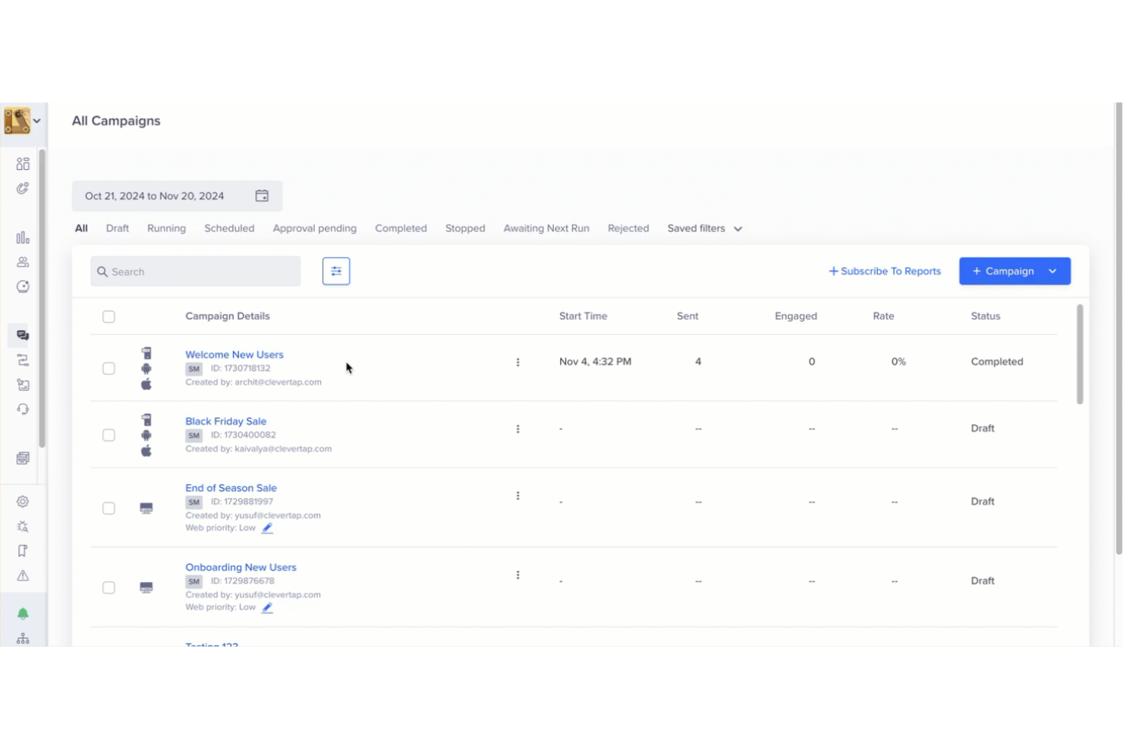This screenshot has width=1123, height=749.
Task: Click the desktop web icon in End of Season Sale row
Action: coord(146,508)
